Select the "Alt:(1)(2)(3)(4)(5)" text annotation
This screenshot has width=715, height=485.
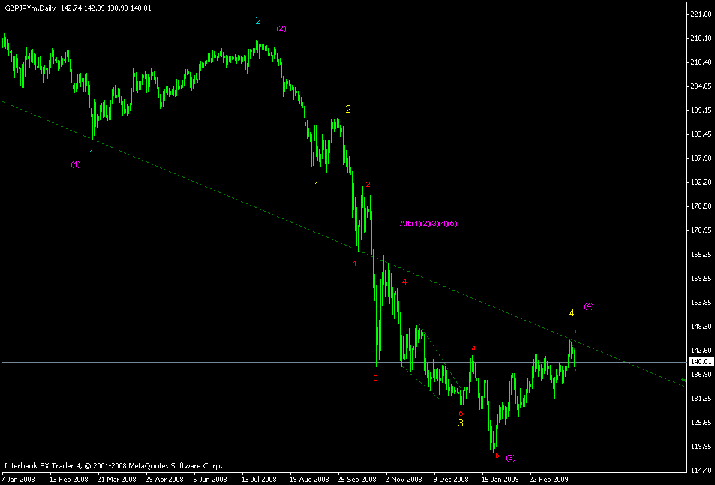click(428, 223)
